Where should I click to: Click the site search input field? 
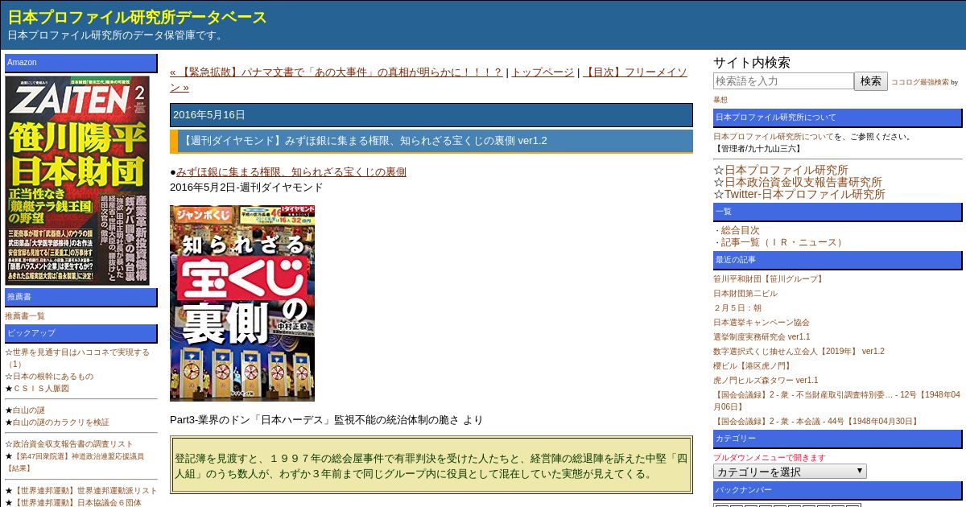click(783, 81)
